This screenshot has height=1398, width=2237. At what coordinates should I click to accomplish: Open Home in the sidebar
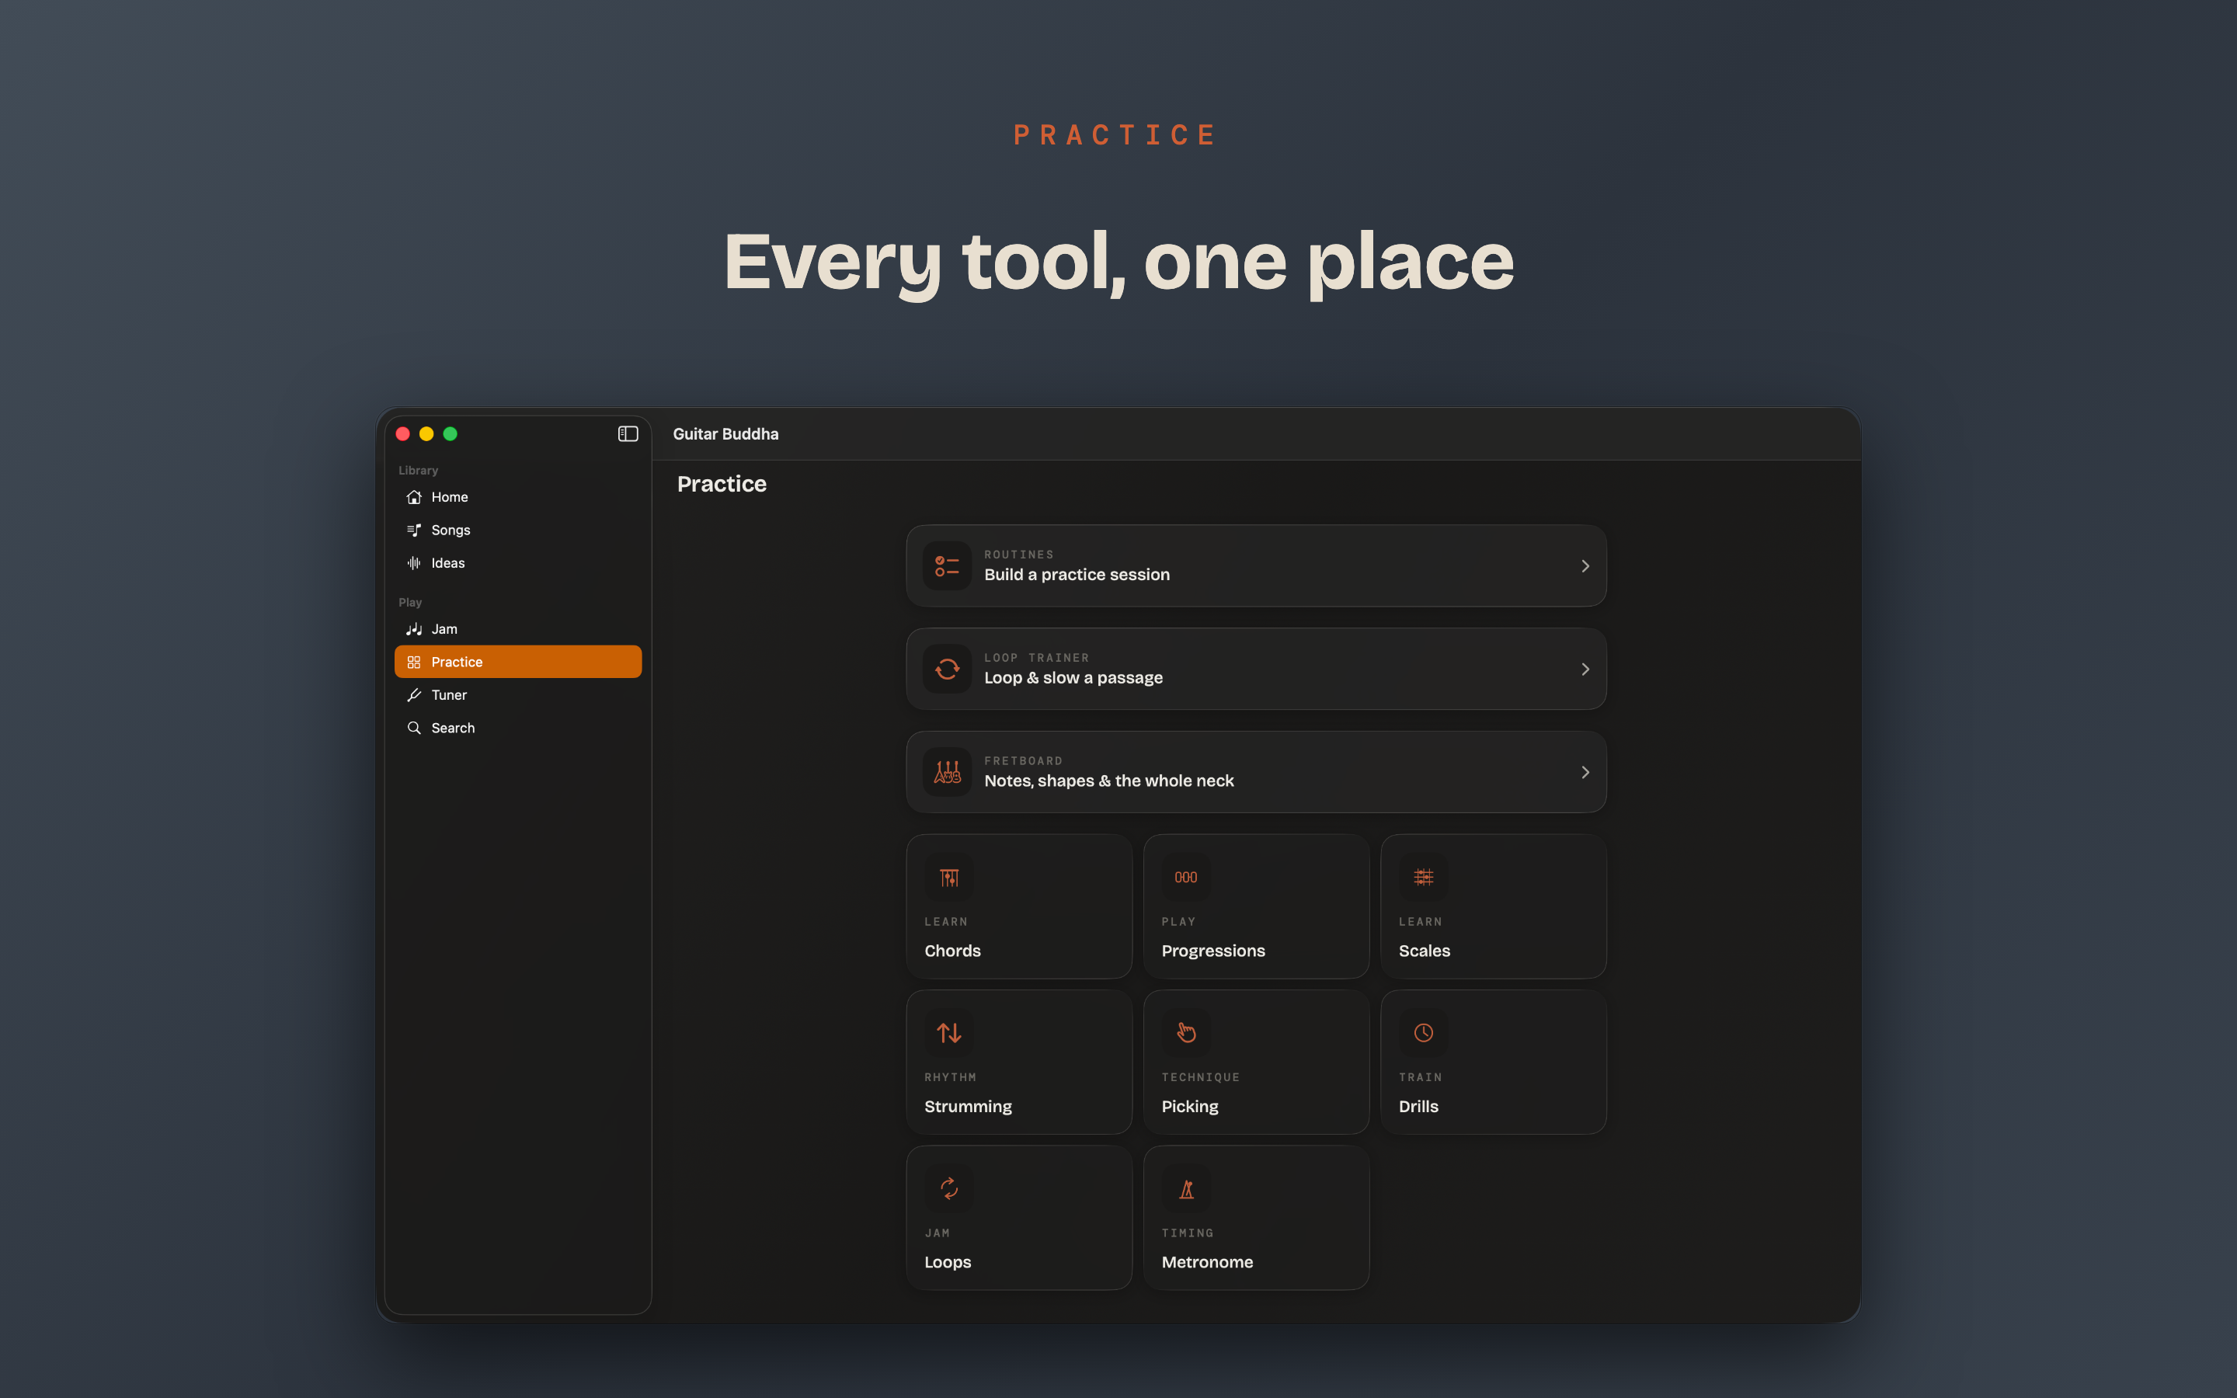point(517,497)
